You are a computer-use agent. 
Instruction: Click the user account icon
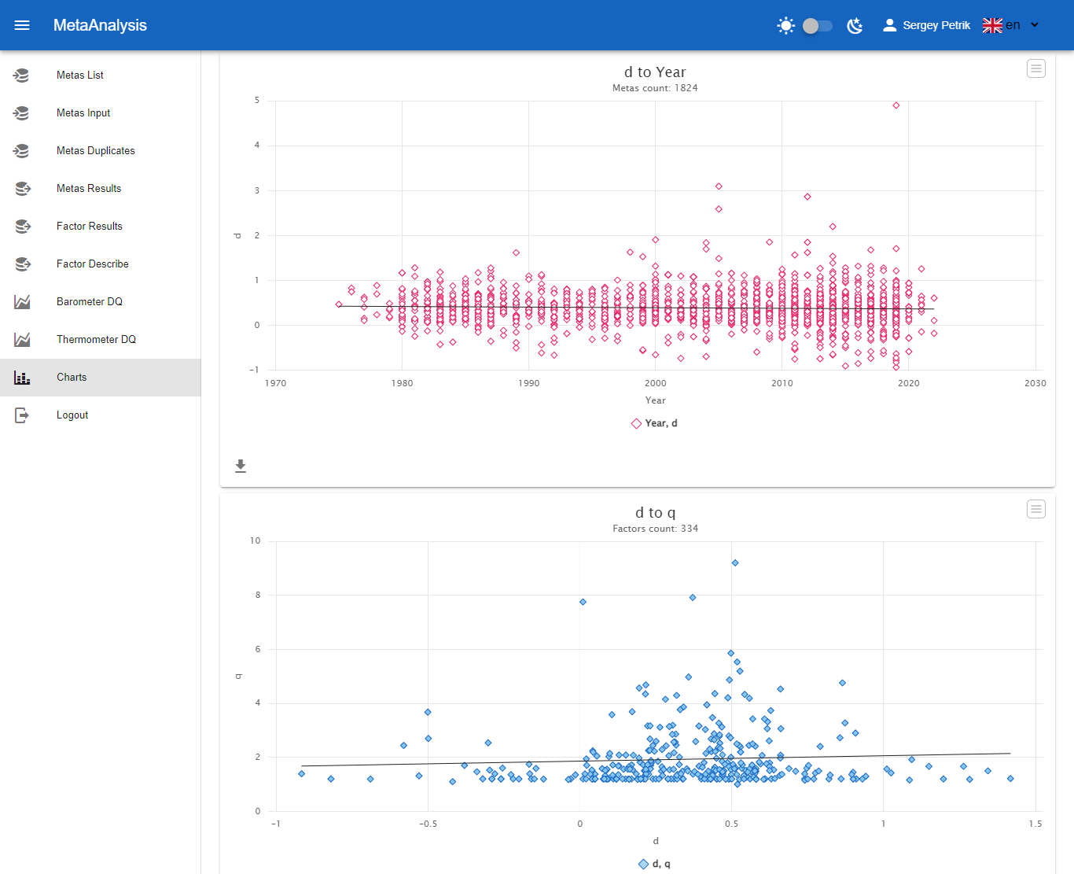(x=889, y=25)
